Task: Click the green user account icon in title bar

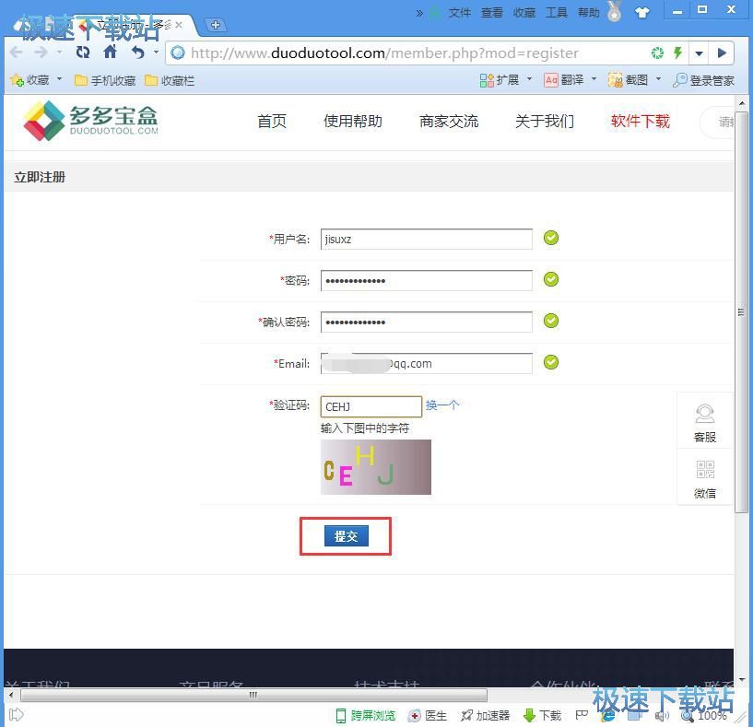Action: coord(435,13)
